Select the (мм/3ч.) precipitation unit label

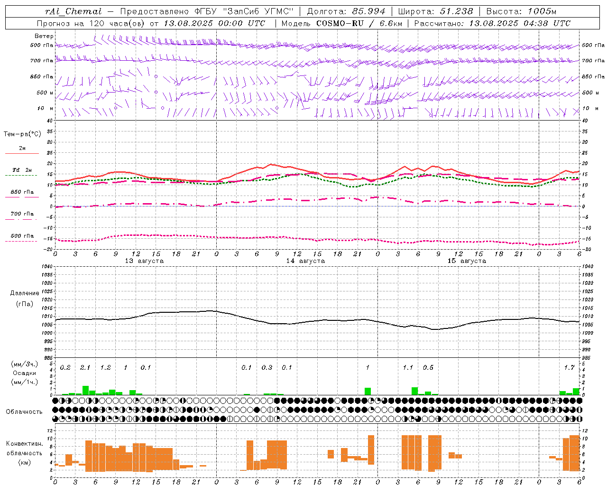coord(25,364)
